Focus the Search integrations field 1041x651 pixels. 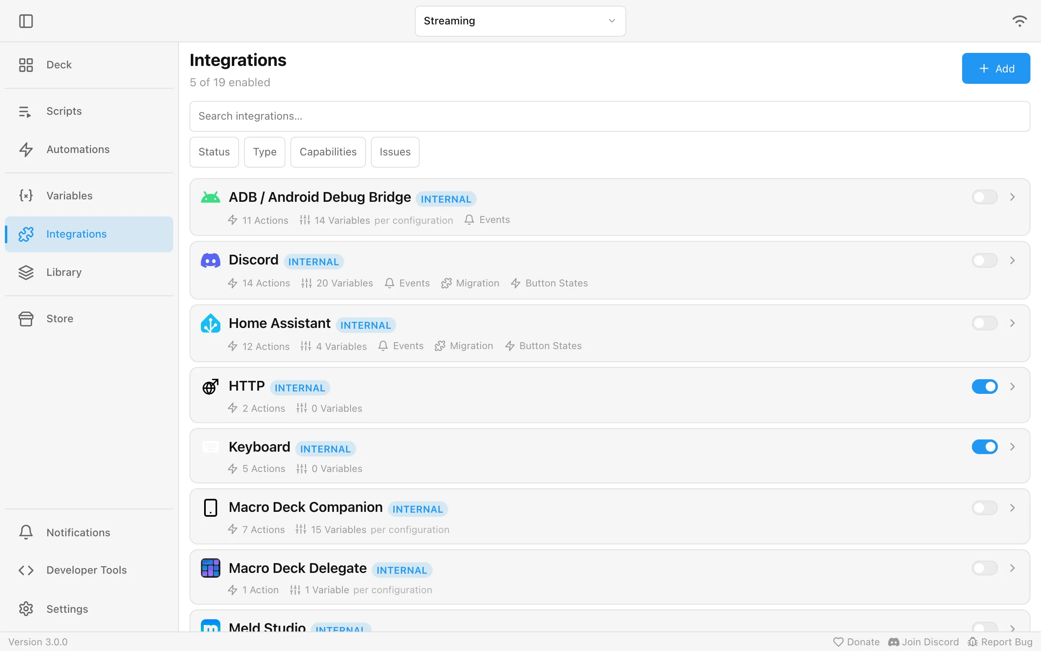coord(610,116)
